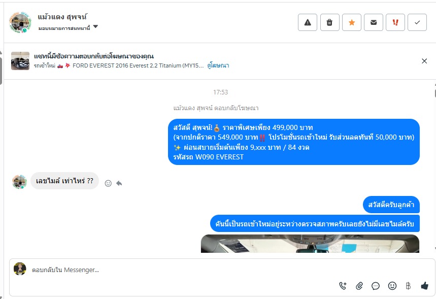
Task: Dismiss the ad reply banner
Action: coord(424,61)
